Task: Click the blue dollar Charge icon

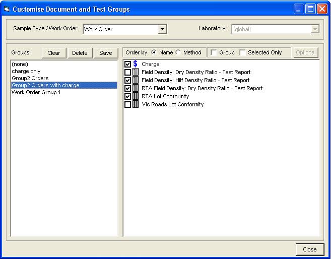Action: tap(135, 64)
